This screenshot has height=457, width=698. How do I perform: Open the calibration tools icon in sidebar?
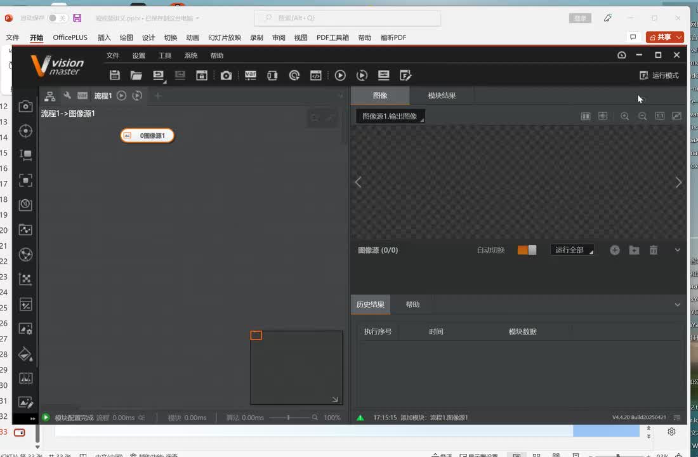(25, 230)
